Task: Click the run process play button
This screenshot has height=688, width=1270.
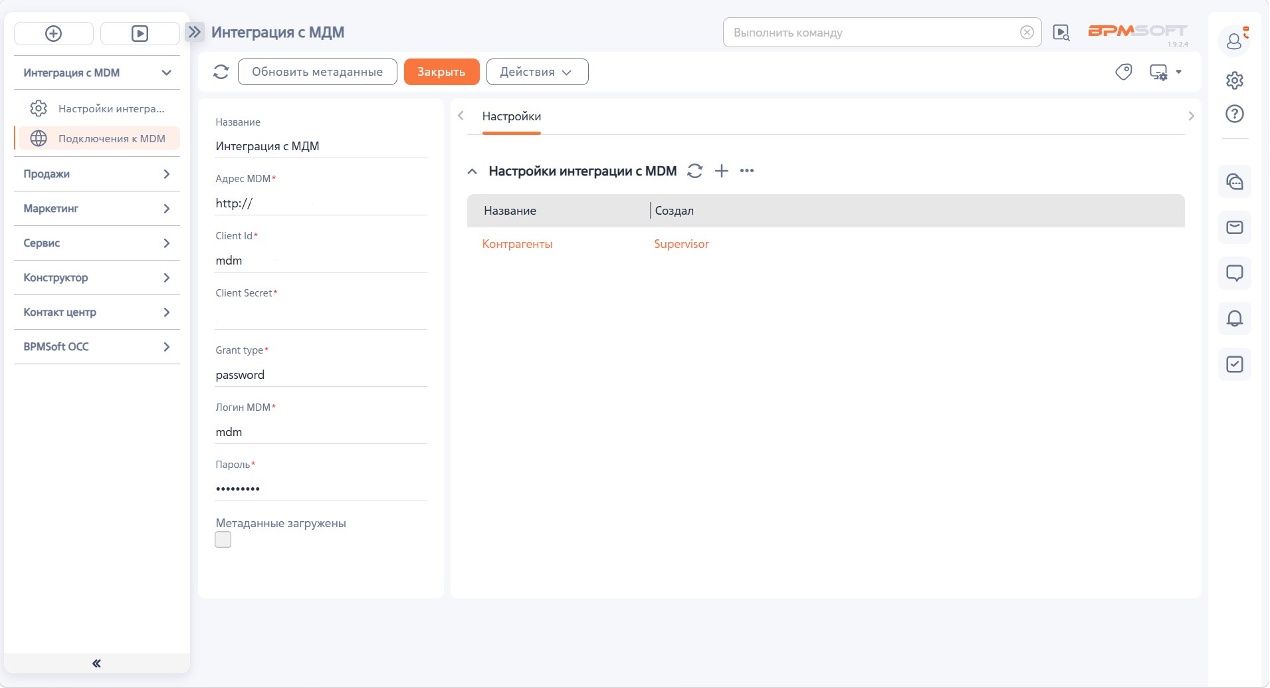Action: point(140,33)
